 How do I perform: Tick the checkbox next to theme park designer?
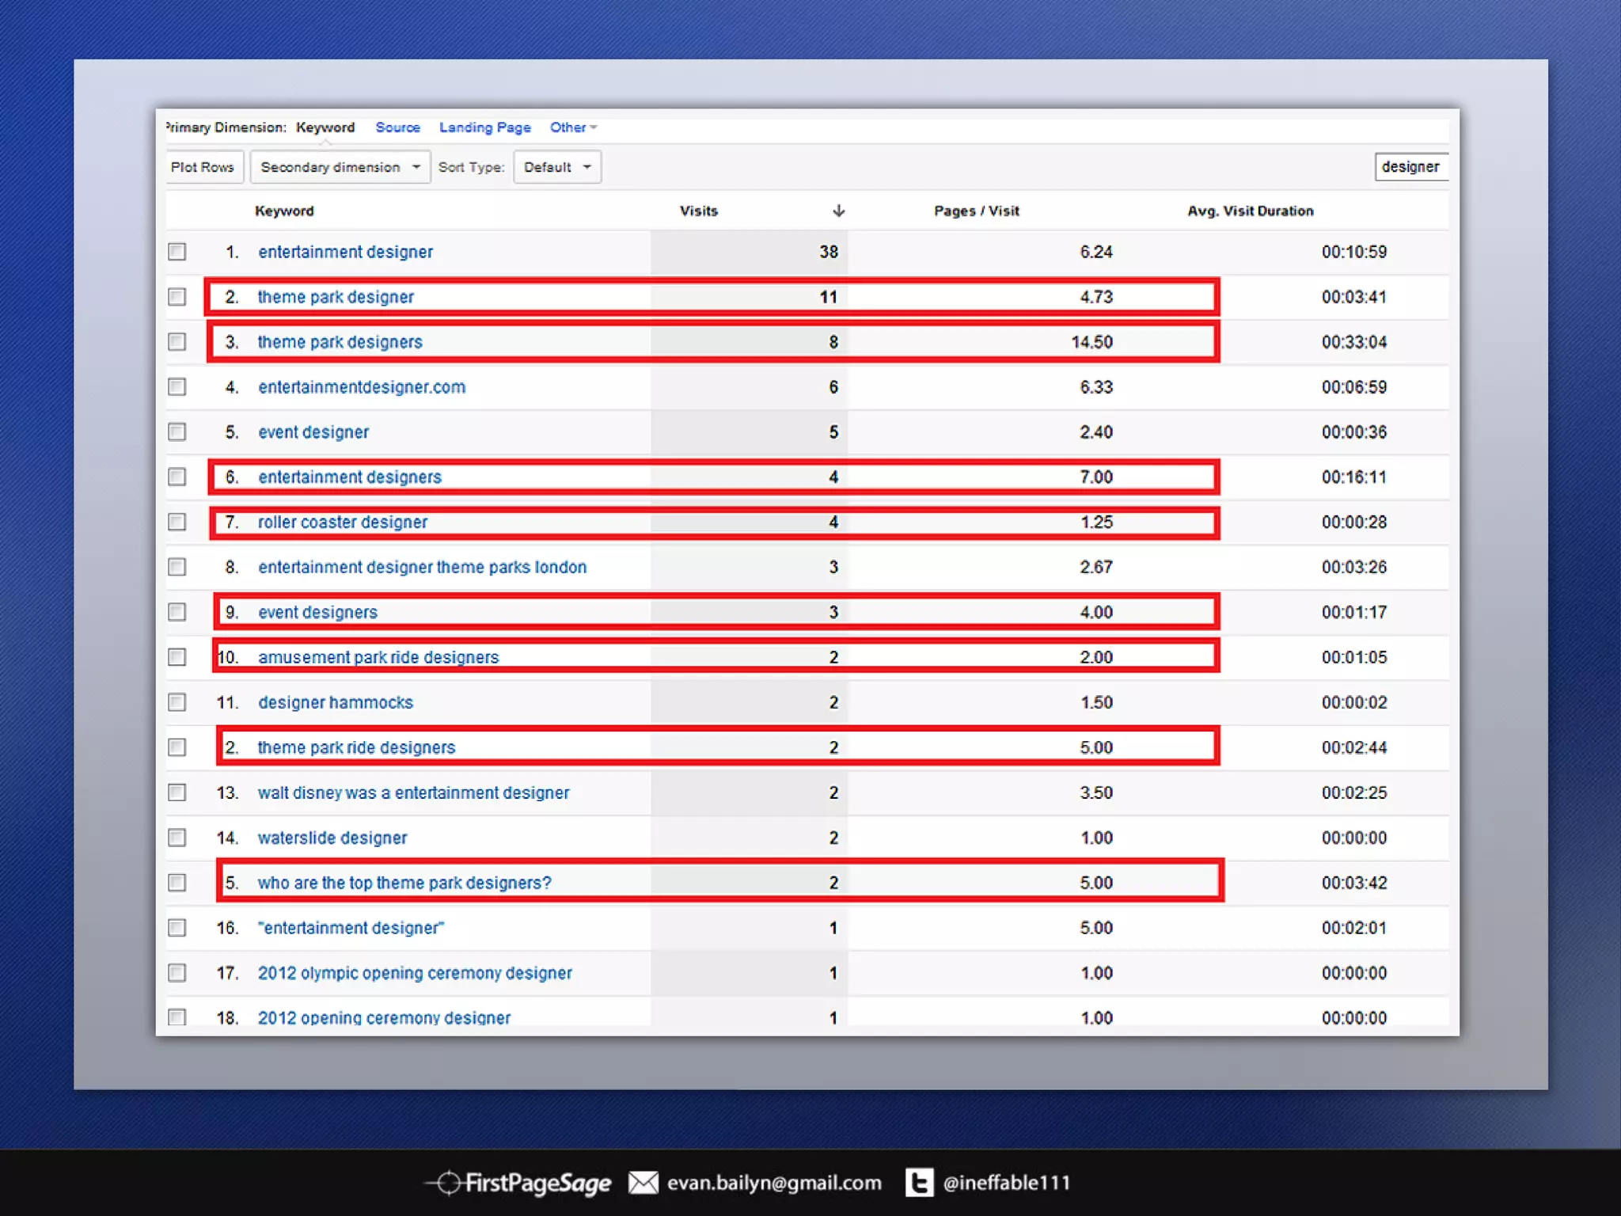(x=177, y=297)
